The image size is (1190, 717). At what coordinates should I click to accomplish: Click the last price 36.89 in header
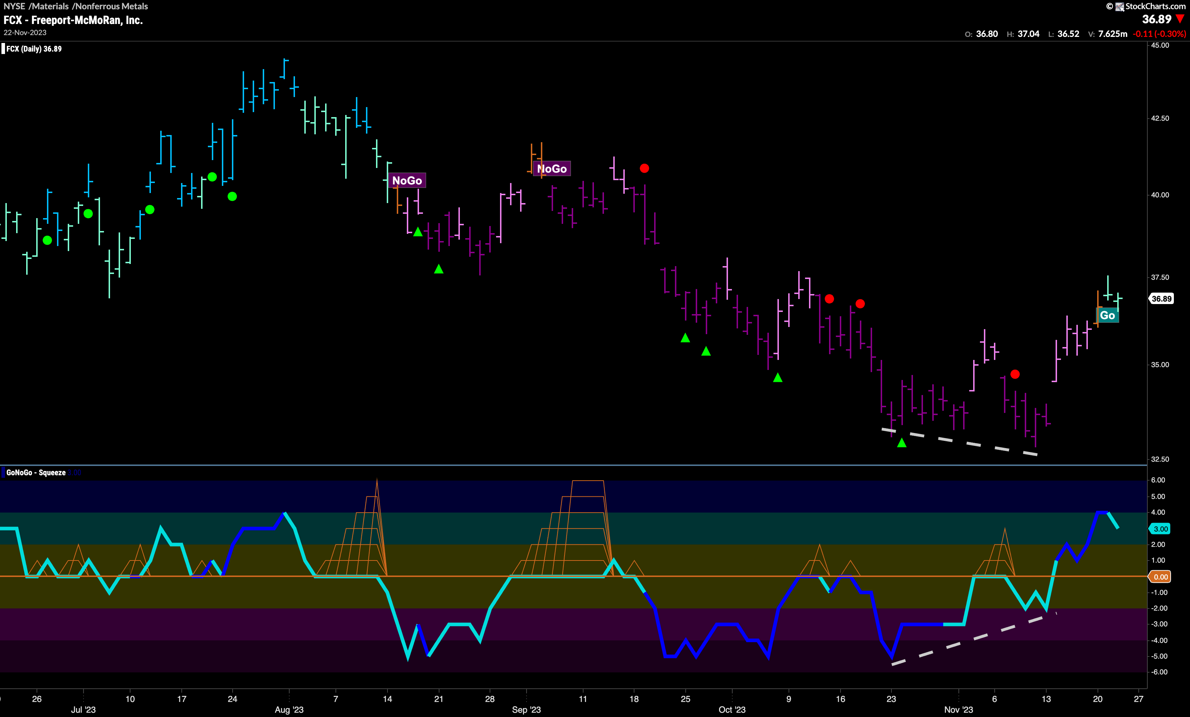[x=1156, y=19]
